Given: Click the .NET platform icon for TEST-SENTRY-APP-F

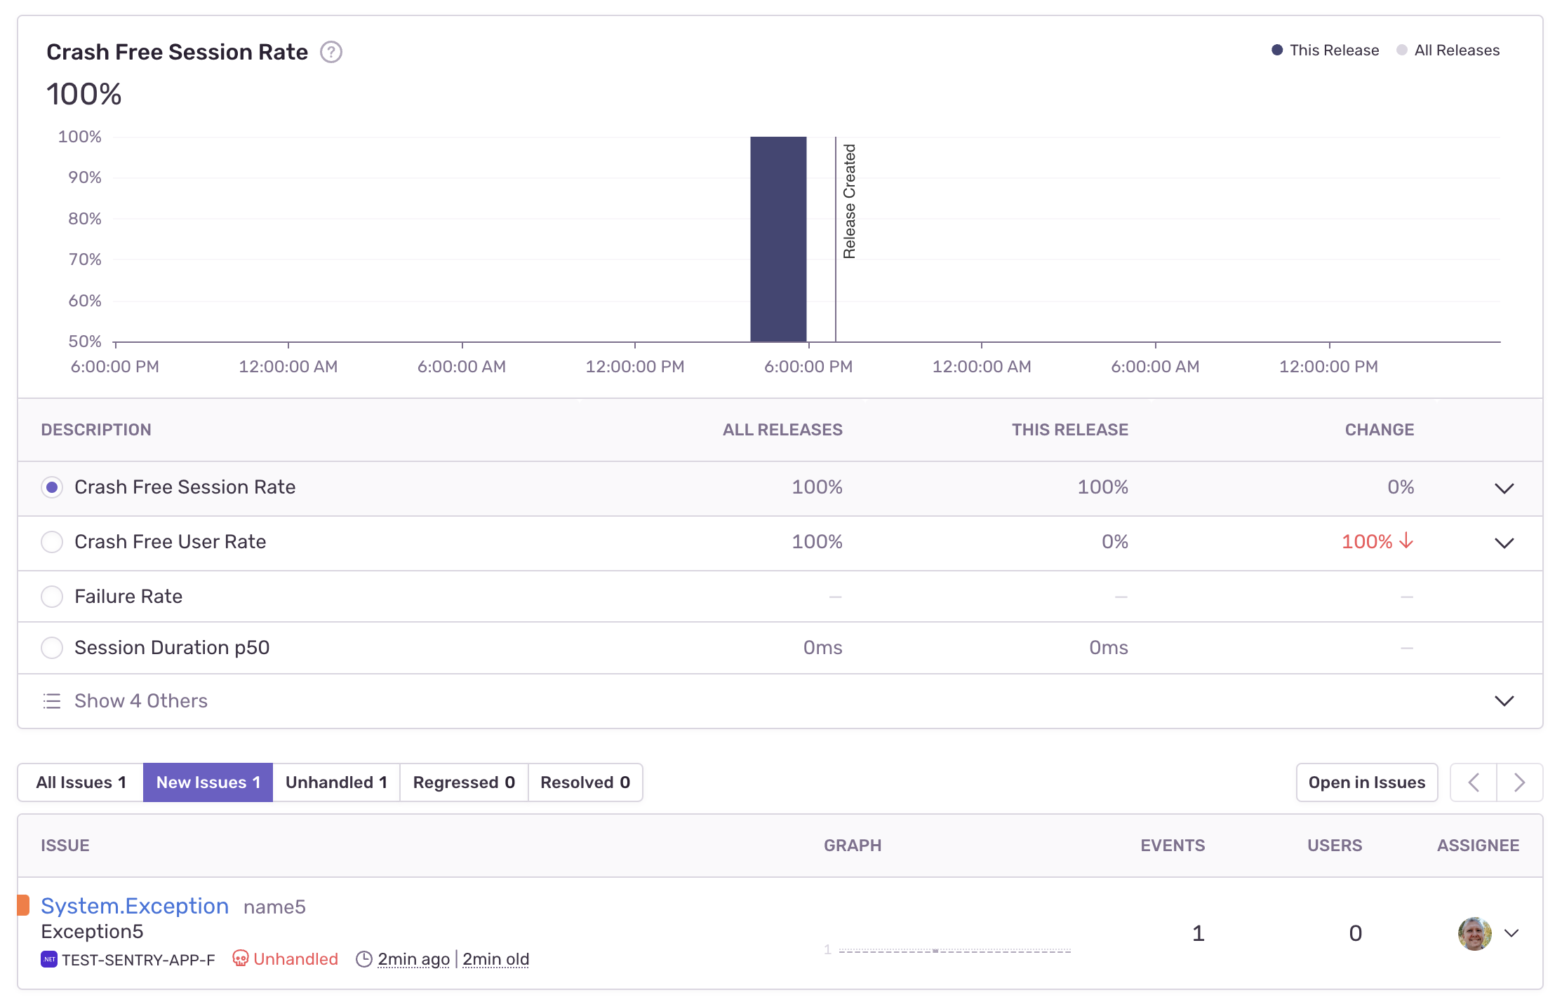Looking at the screenshot, I should coord(49,959).
